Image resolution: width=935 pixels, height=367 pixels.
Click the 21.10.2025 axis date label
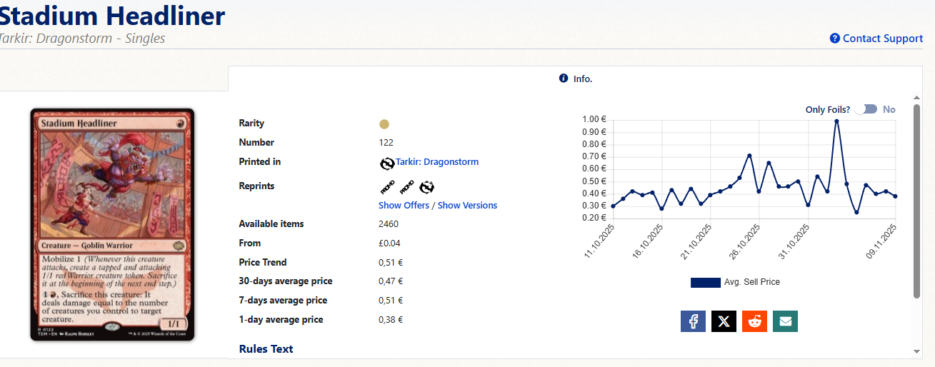tap(696, 241)
